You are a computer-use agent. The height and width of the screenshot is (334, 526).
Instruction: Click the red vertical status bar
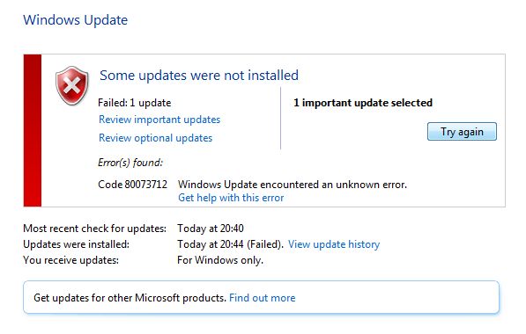[33, 130]
